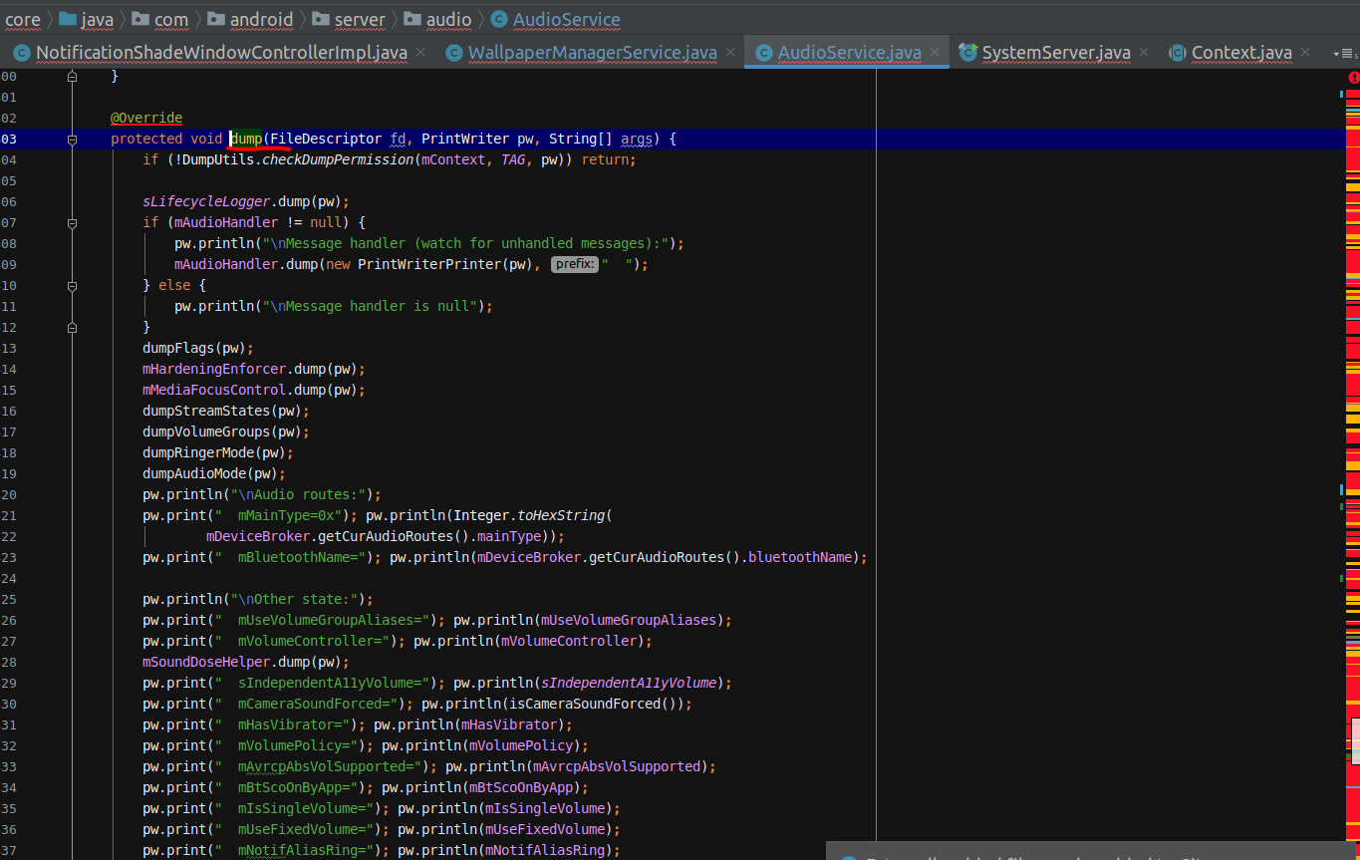Click bluetoothName field reference
This screenshot has width=1360, height=860.
click(800, 557)
